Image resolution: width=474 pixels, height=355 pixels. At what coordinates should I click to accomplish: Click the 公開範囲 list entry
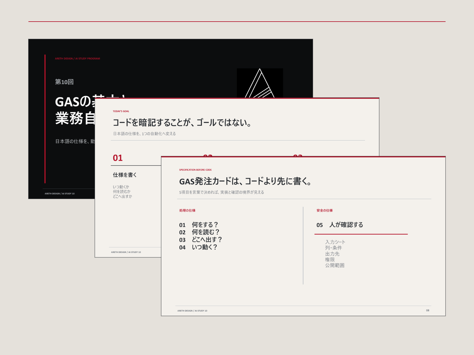coord(335,265)
